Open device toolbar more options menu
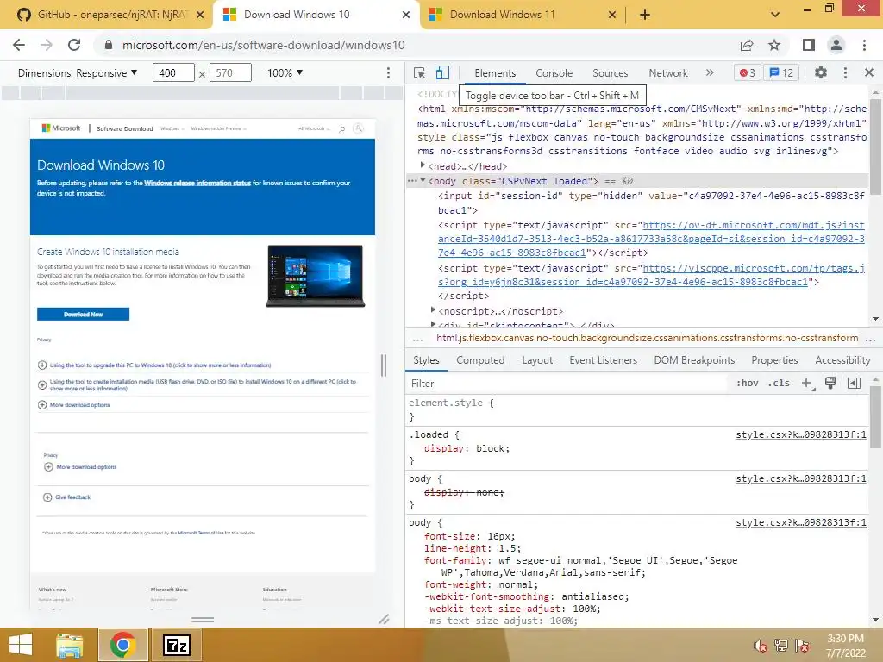The image size is (883, 662). tap(388, 72)
